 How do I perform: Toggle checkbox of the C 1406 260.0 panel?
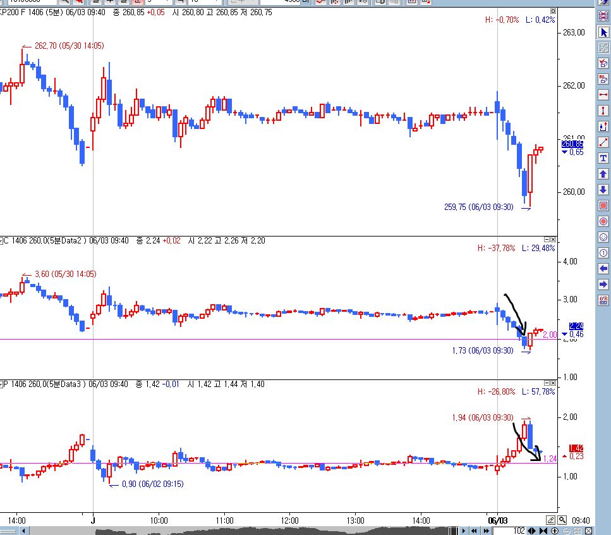point(1,240)
